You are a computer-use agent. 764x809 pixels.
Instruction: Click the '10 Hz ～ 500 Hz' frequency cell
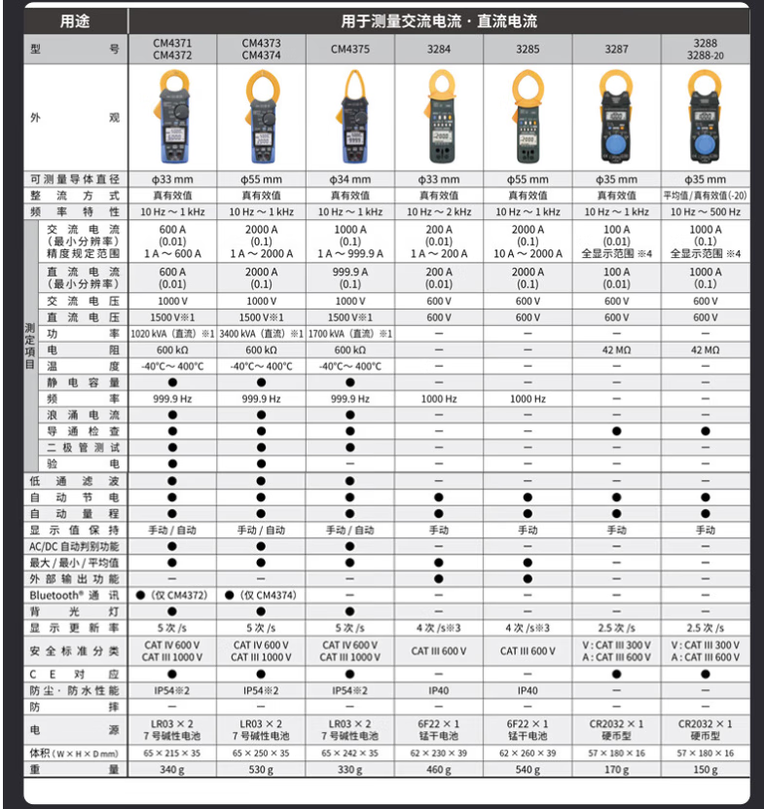tap(706, 211)
